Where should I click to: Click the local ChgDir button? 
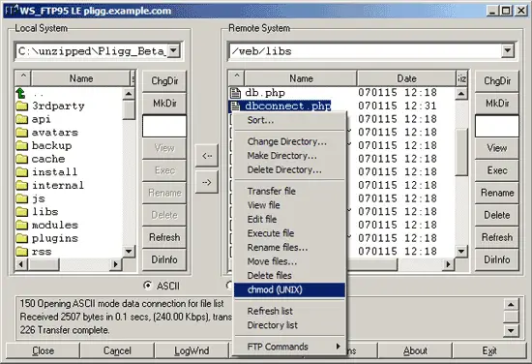click(x=164, y=80)
